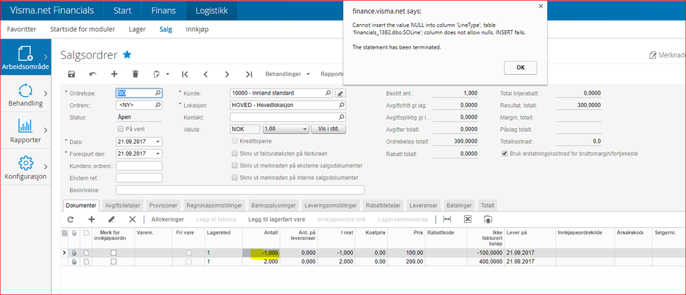Viewport: 686px width, 295px height.
Task: Delete the selected grid line with X
Action: (x=133, y=219)
